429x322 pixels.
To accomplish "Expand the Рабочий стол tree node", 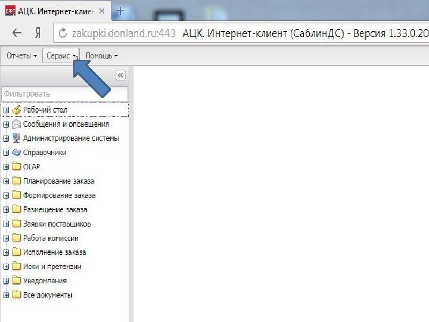I will coord(6,110).
